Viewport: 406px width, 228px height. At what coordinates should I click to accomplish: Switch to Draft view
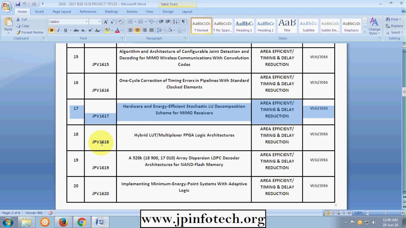pyautogui.click(x=349, y=213)
